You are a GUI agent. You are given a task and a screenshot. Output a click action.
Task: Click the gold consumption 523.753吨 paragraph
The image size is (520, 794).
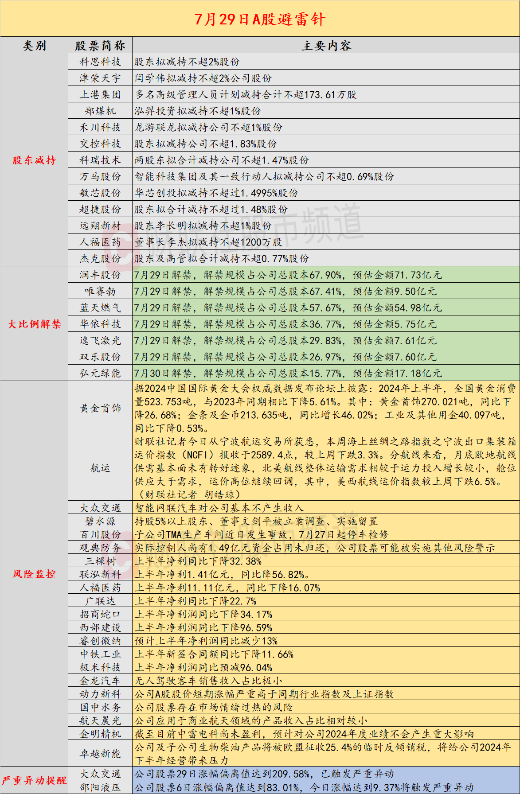coord(326,408)
